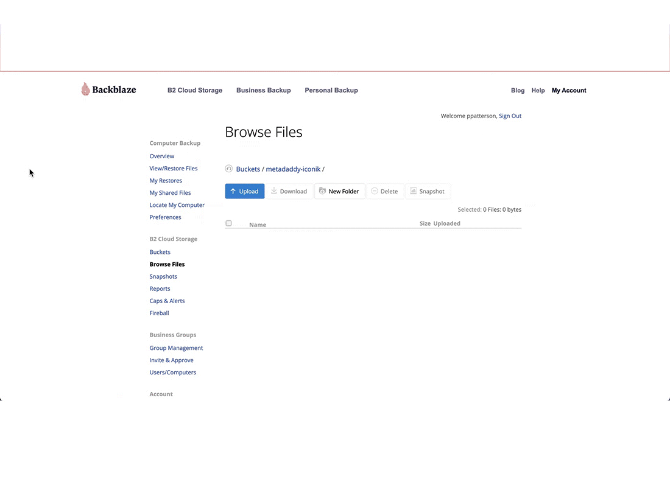Open My Restores sidebar link
This screenshot has height=493, width=670.
coord(166,181)
